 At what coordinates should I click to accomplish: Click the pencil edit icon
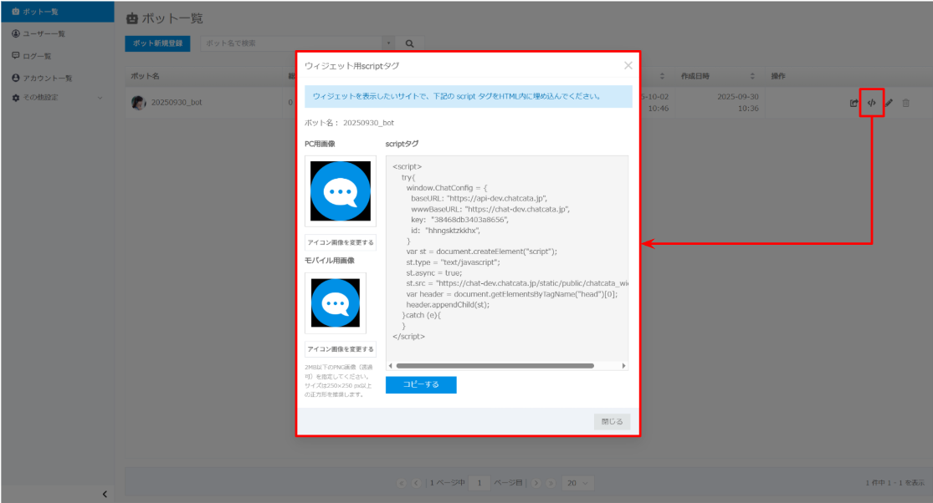(x=889, y=103)
